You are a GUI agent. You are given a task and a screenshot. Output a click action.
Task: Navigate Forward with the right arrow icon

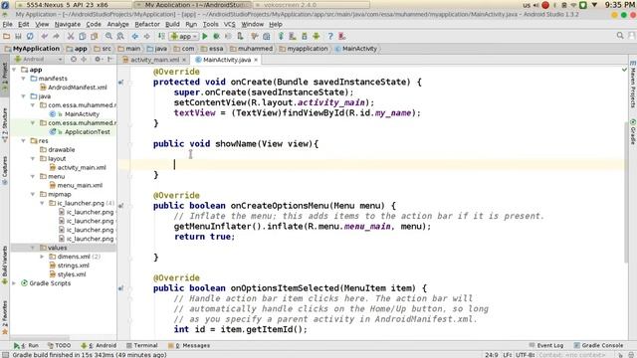(146, 36)
